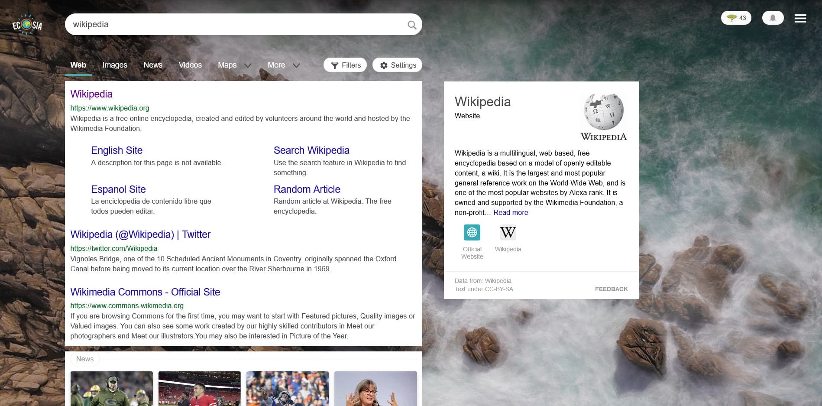Open the news thumbnail with red-jersey player
The image size is (822, 406).
point(200,389)
